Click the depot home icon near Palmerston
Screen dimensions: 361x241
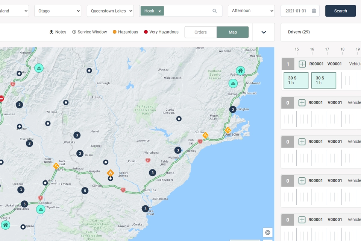(240, 70)
